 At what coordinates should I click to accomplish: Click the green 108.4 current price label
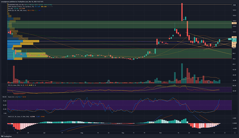click(x=234, y=39)
